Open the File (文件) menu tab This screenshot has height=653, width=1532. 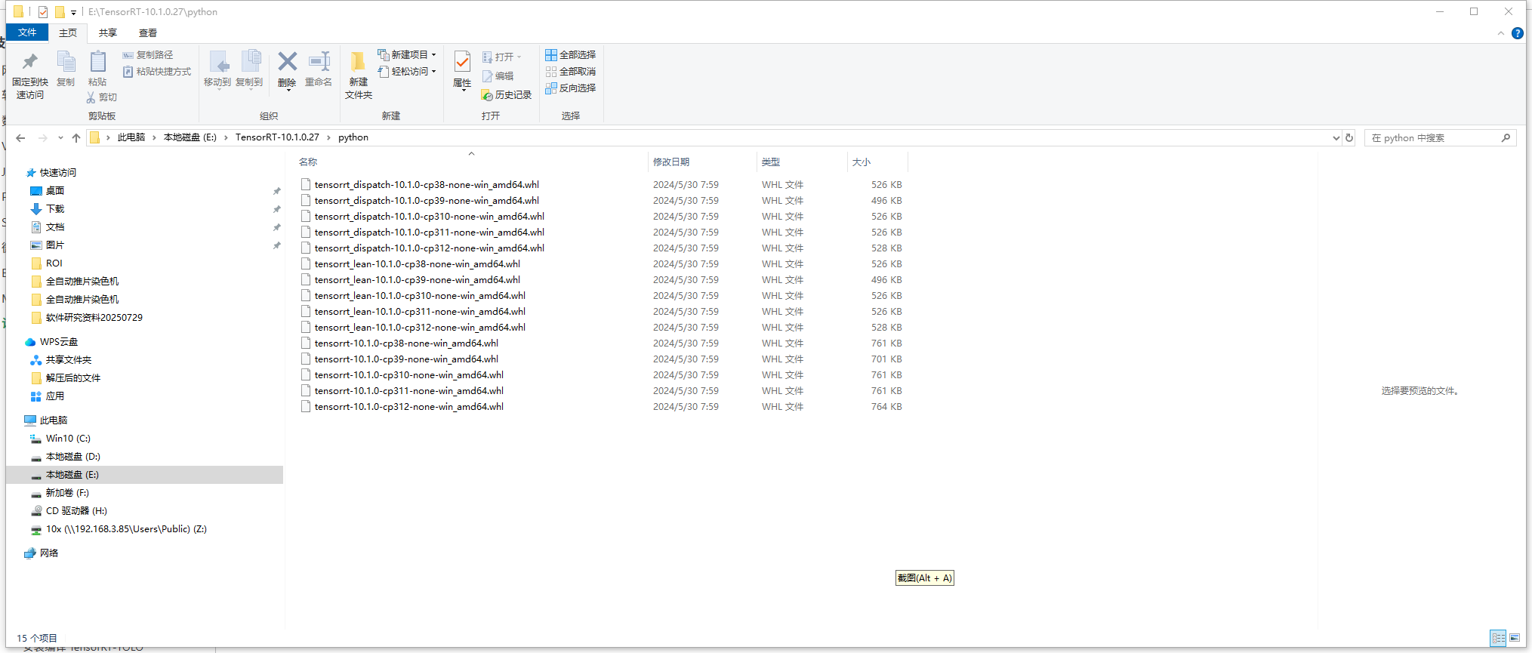(x=27, y=32)
